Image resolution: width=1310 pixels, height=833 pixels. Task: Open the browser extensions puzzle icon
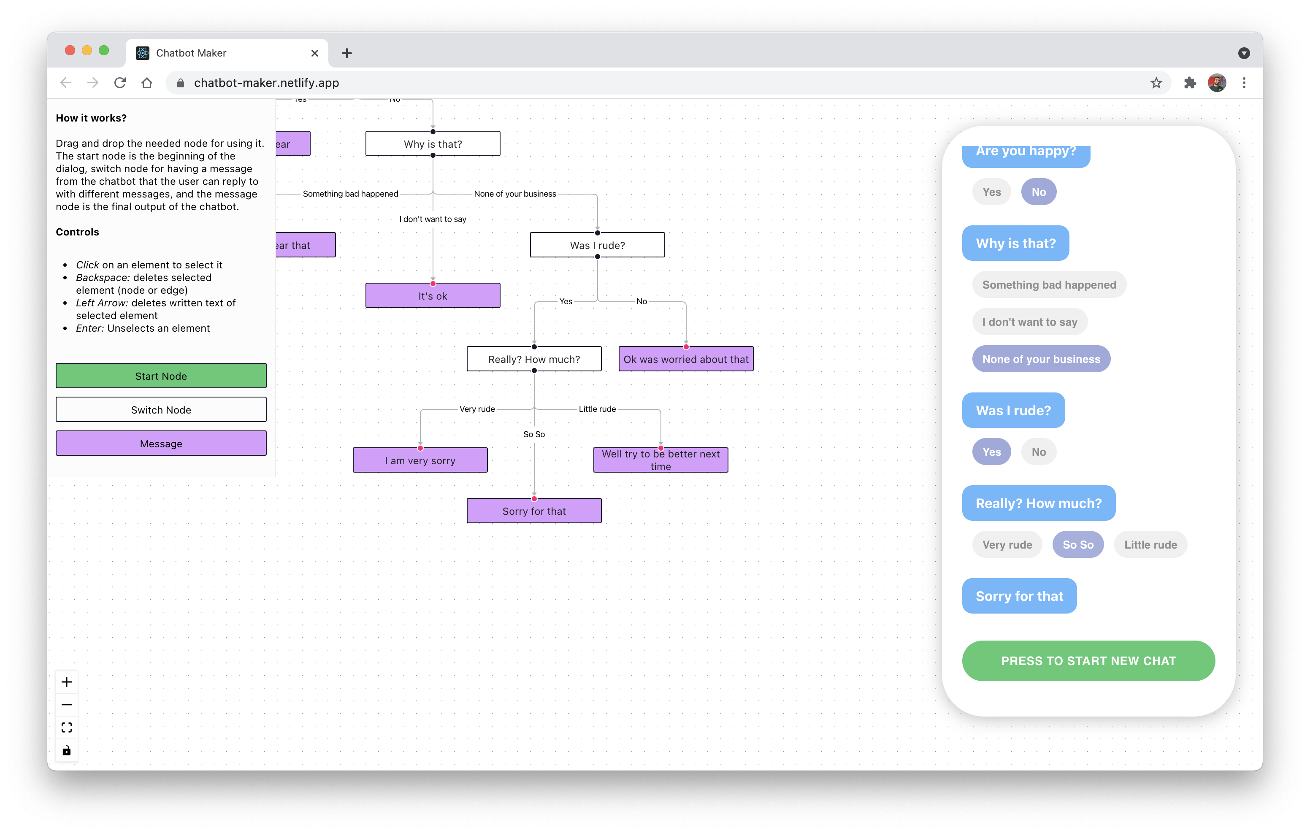coord(1190,83)
